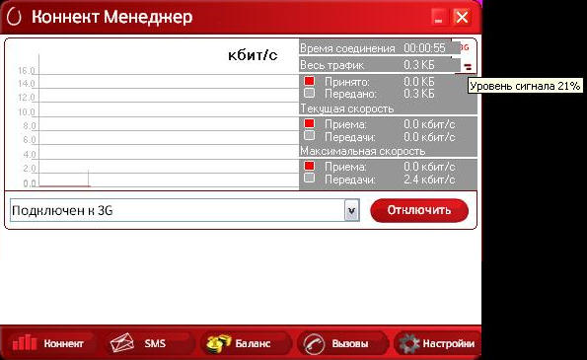
Task: Toggle the Принято traffic checkbox
Action: click(309, 81)
